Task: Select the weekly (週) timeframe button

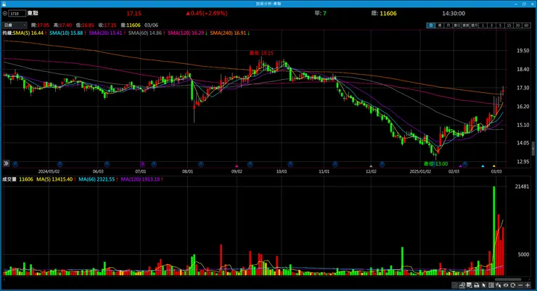Action: 440,25
